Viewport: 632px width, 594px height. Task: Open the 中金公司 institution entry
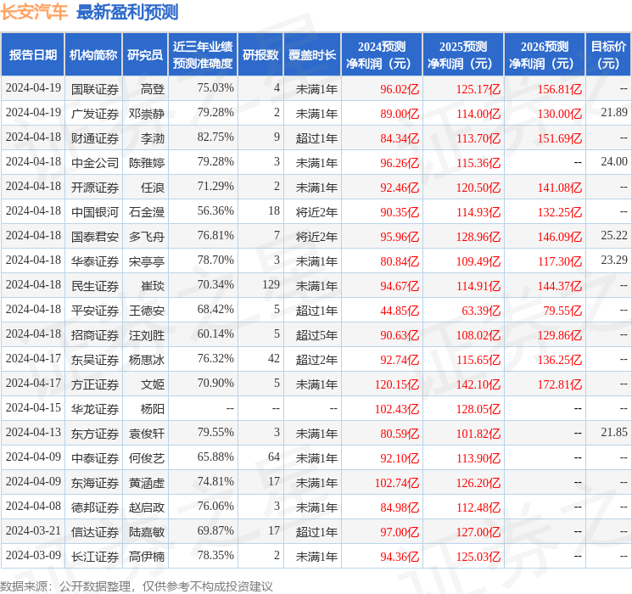pos(95,162)
